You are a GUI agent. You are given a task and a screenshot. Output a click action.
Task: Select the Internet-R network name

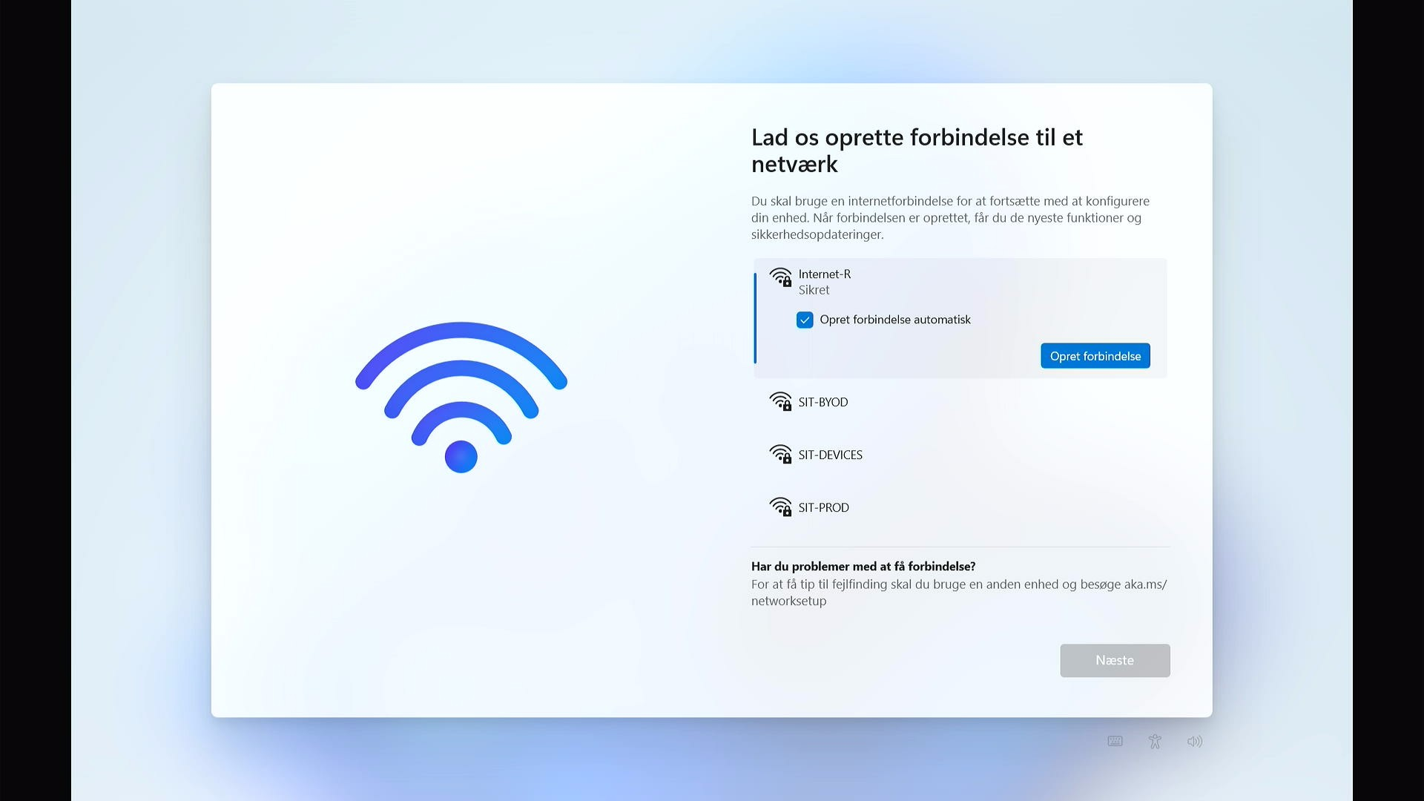[824, 274]
